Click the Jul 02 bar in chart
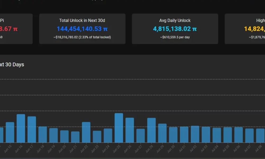Image resolution: width=265 pixels, height=159 pixels. pyautogui.click(x=195, y=134)
